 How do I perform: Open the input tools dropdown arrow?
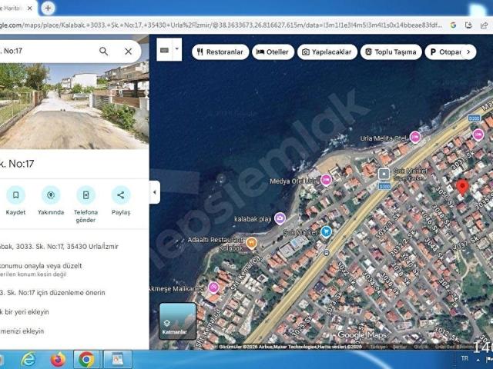[176, 49]
